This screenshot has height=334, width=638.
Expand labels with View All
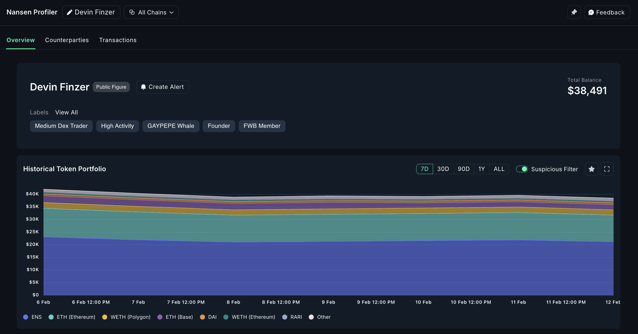(x=66, y=113)
